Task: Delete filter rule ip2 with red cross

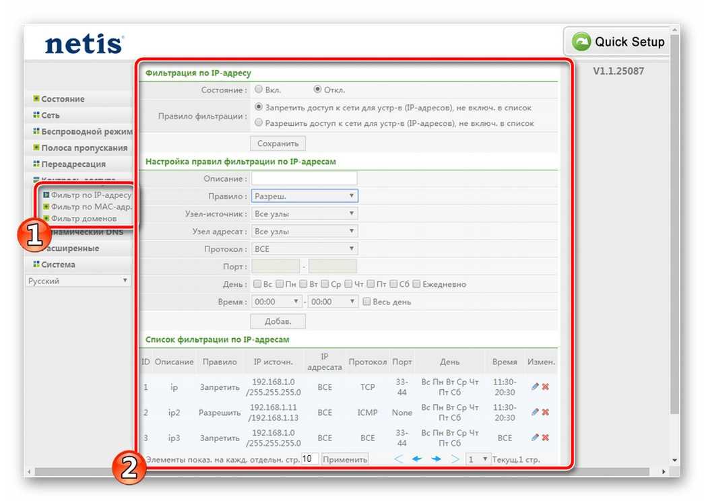Action: pos(546,412)
